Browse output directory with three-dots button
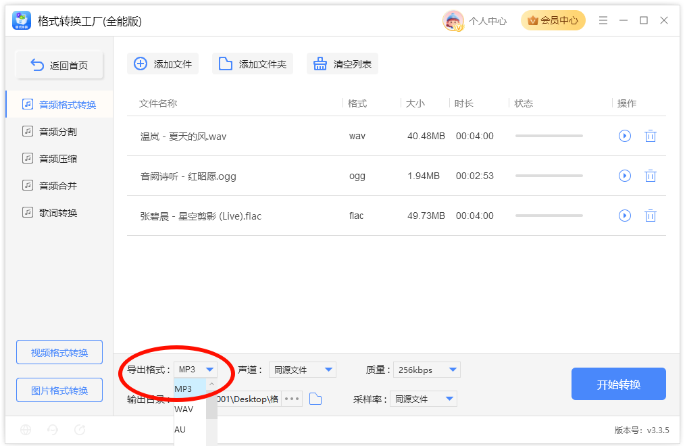The width and height of the screenshot is (685, 446). coord(292,399)
